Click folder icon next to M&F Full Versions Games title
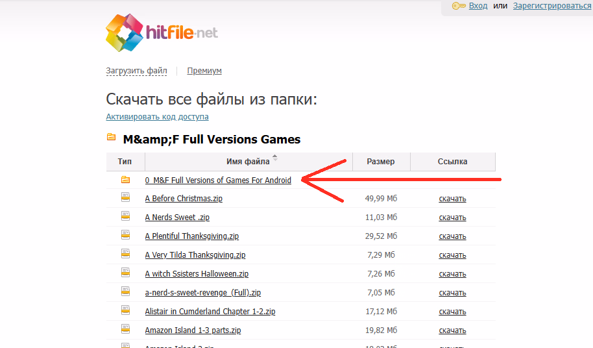593x348 pixels. click(x=111, y=138)
